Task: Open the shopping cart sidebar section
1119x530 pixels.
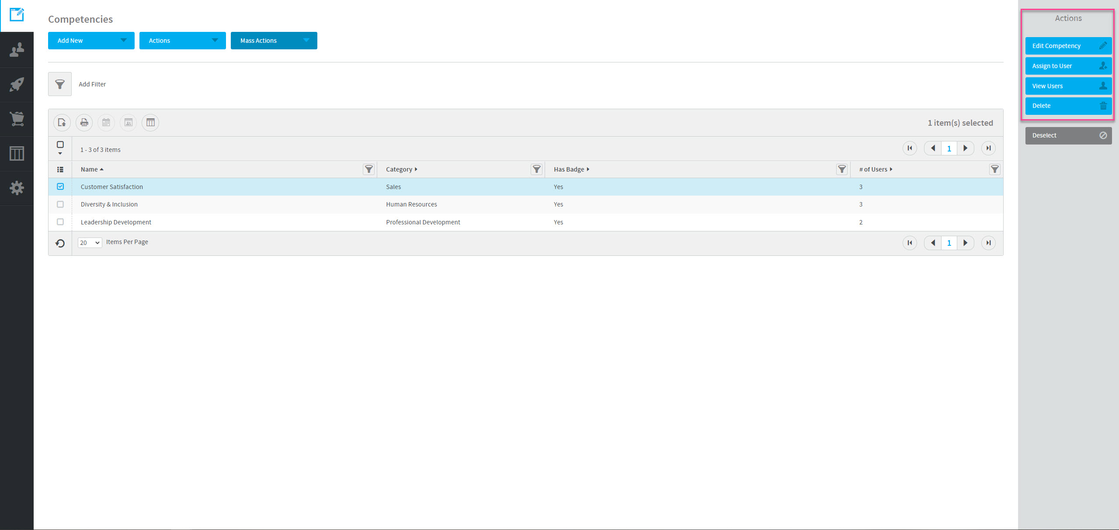Action: coord(17,119)
